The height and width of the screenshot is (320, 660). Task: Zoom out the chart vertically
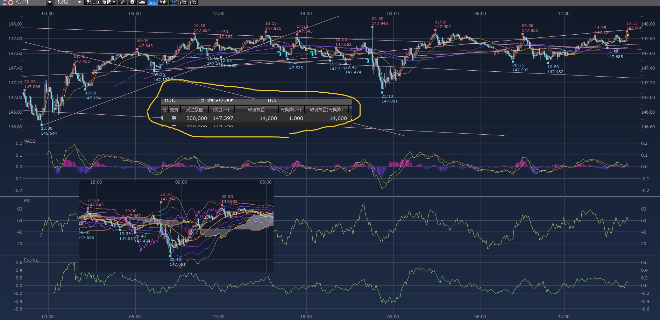tap(183, 2)
